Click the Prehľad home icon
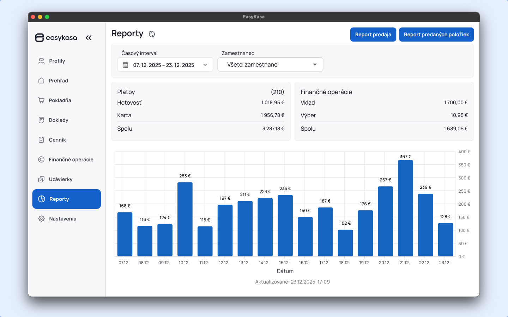508x317 pixels. 41,81
